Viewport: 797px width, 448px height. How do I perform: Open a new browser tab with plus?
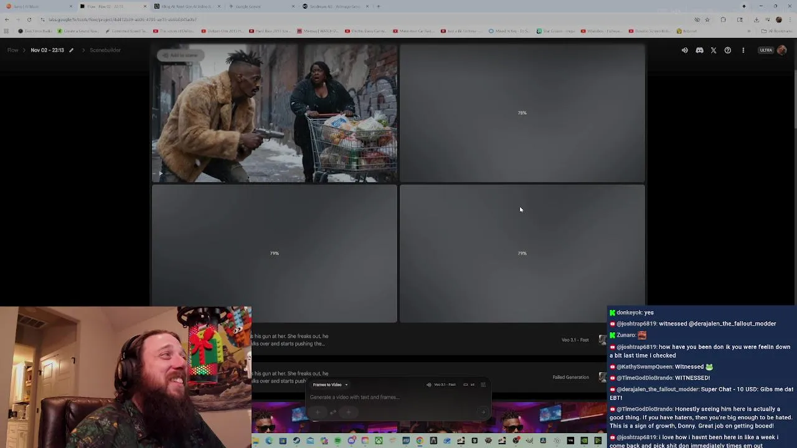(x=379, y=6)
